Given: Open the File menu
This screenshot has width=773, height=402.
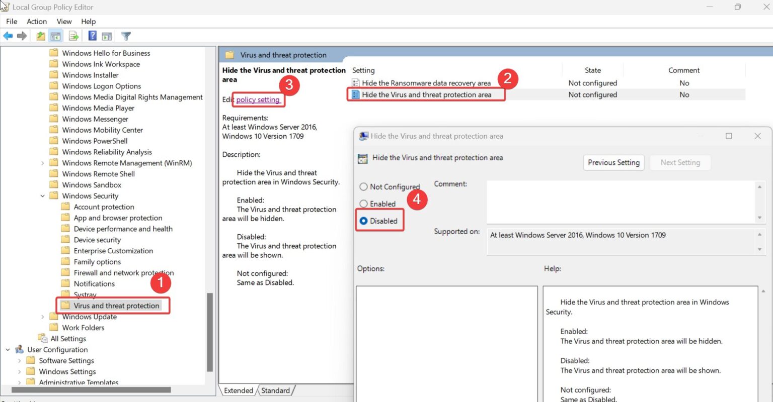Looking at the screenshot, I should [12, 21].
